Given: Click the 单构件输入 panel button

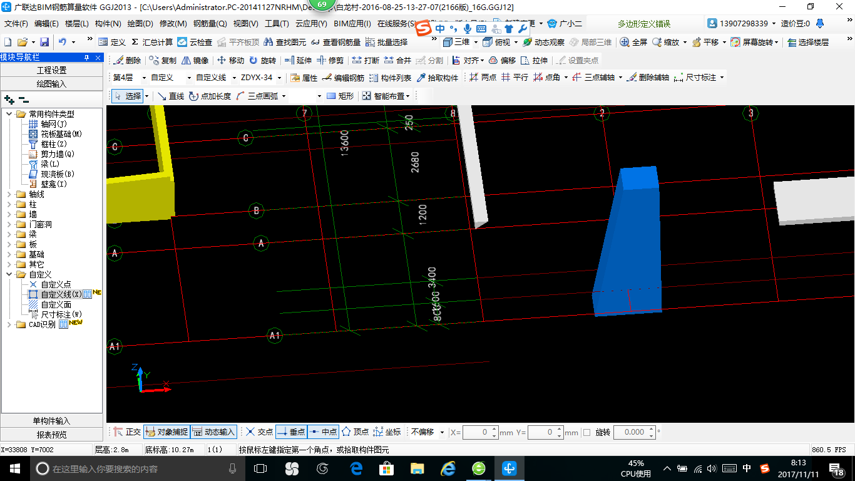Looking at the screenshot, I should 52,421.
